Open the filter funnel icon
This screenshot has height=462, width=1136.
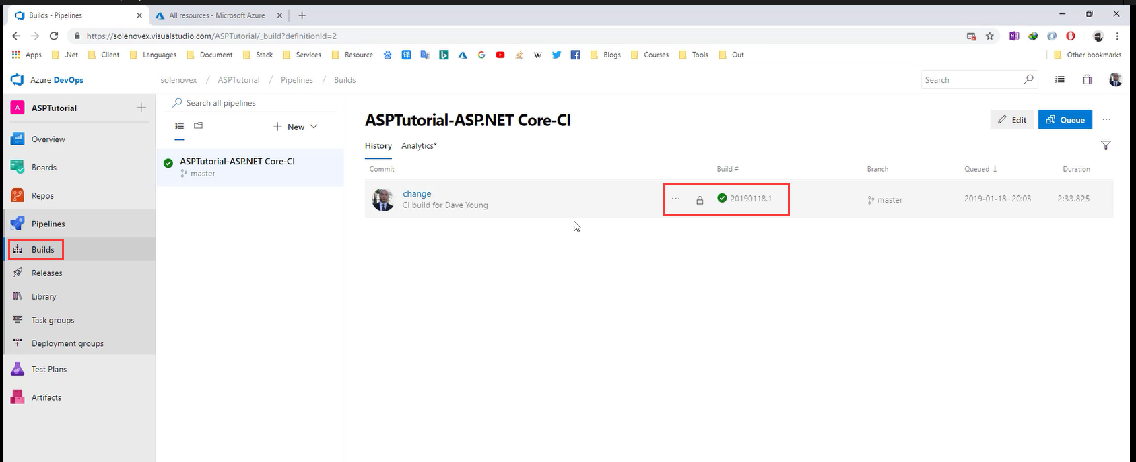point(1106,145)
